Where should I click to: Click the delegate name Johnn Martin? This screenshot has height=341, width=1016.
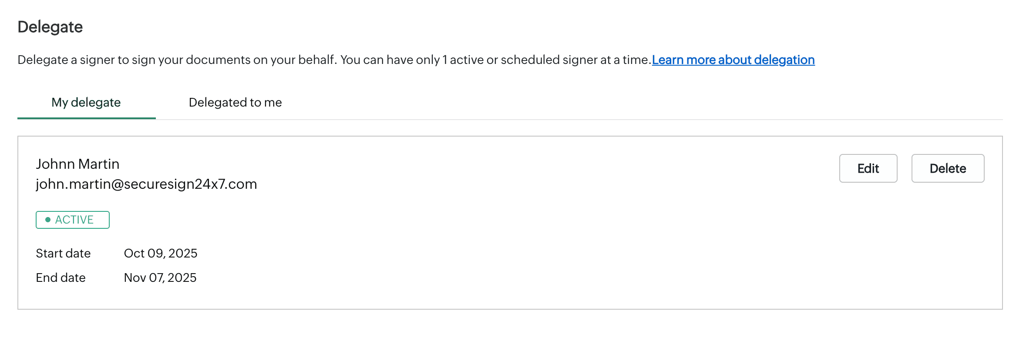[77, 164]
